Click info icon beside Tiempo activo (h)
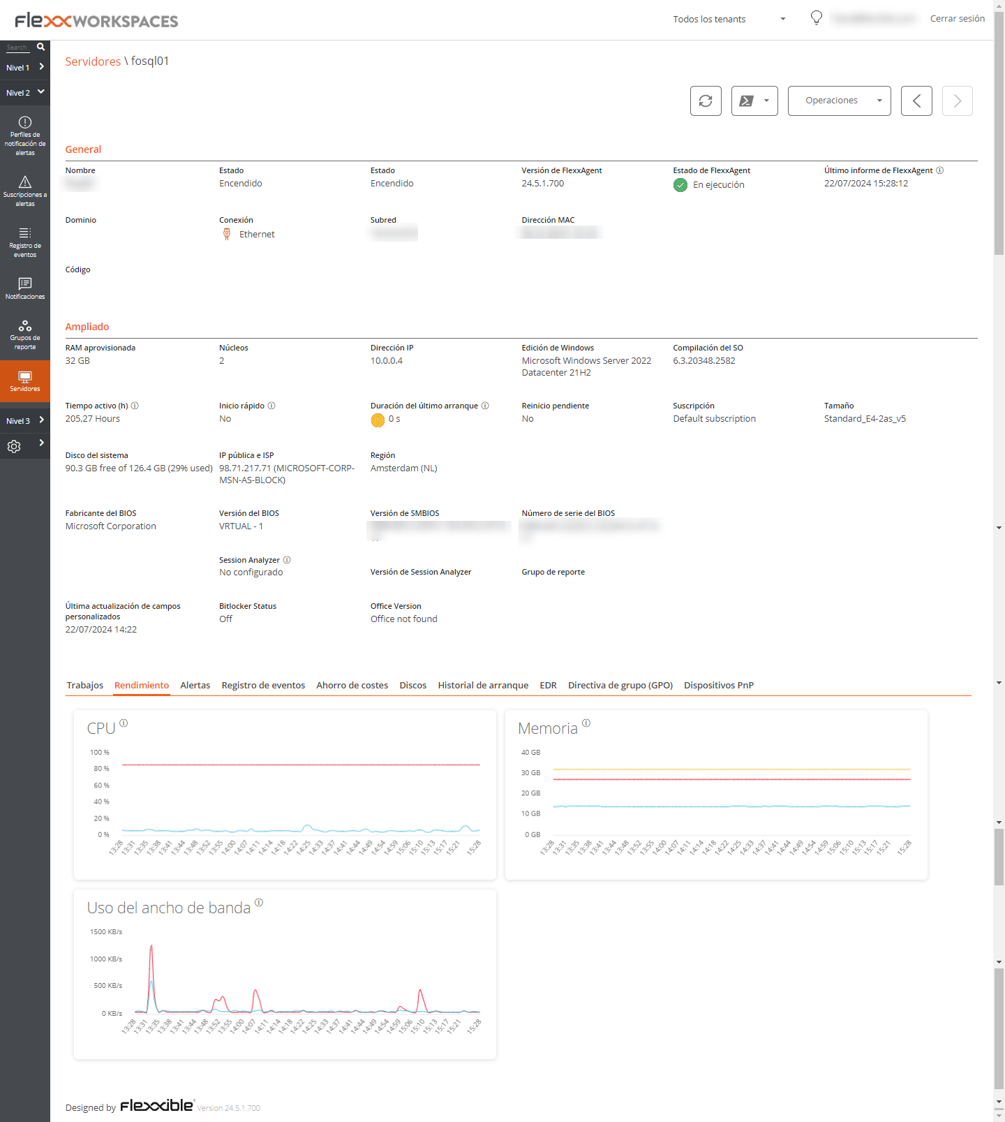Screen dimensions: 1005x1122 135,406
